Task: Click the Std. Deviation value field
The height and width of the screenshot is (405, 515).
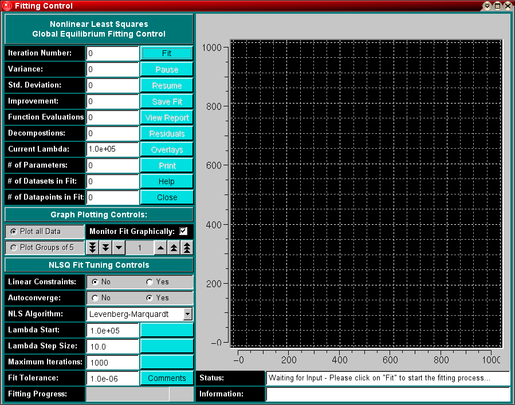Action: tap(113, 85)
